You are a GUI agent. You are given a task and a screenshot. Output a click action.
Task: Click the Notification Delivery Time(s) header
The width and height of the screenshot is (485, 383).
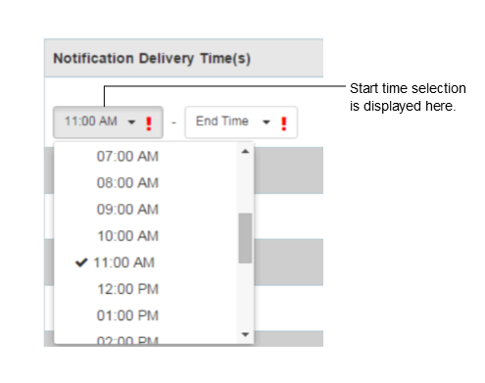coord(152,59)
